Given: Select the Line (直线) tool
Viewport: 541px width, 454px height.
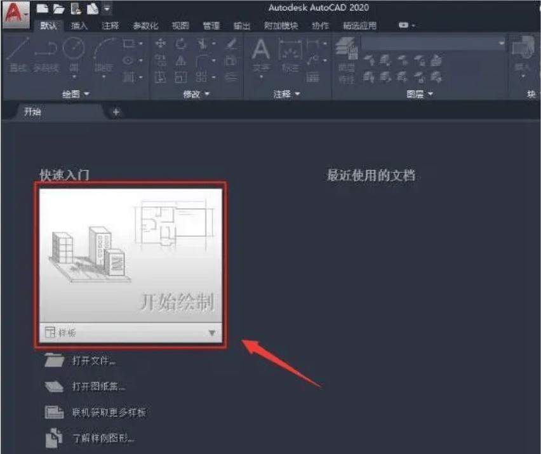Looking at the screenshot, I should click(18, 55).
